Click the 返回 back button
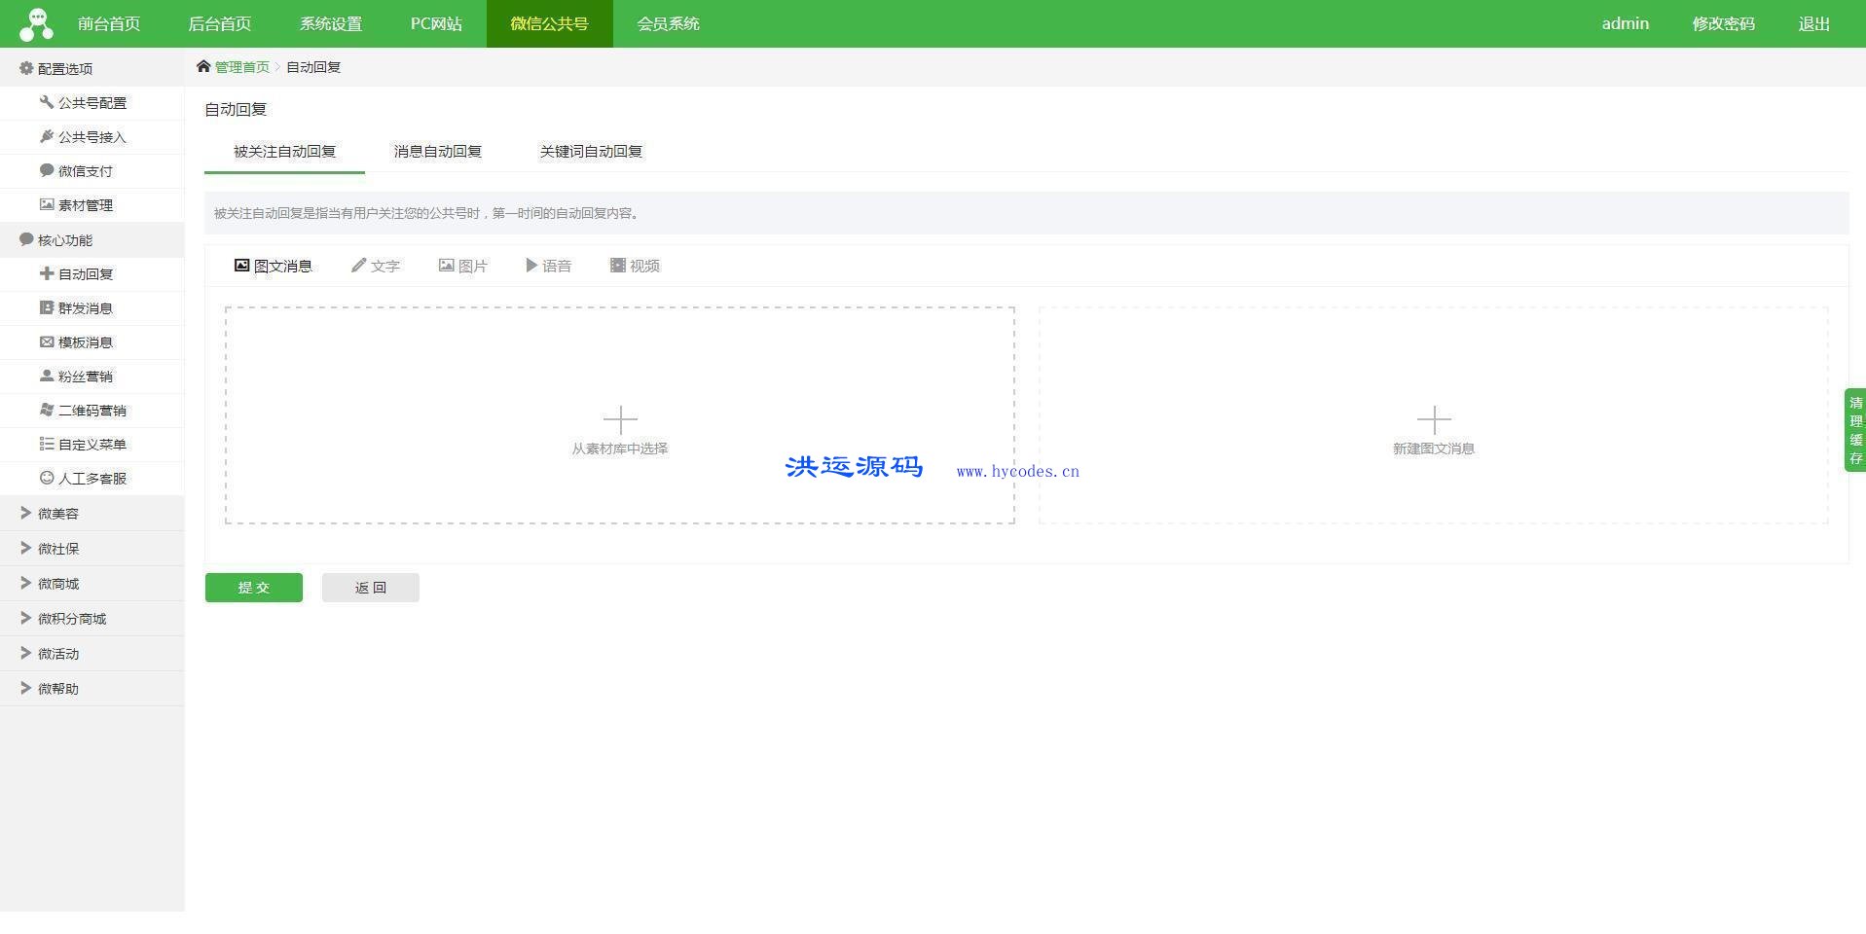 pos(371,588)
